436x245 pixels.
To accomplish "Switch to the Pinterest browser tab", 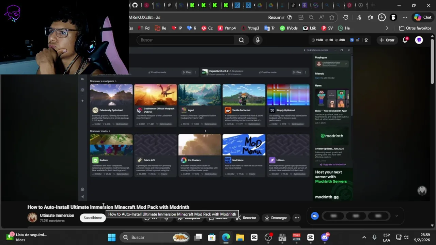I will tap(349, 5).
